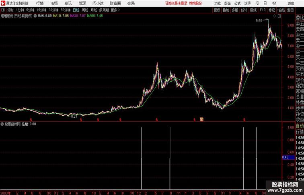Image resolution: width=304 pixels, height=195 pixels.
Task: Click the orange event marker on the price chart axis
Action: (x=201, y=119)
